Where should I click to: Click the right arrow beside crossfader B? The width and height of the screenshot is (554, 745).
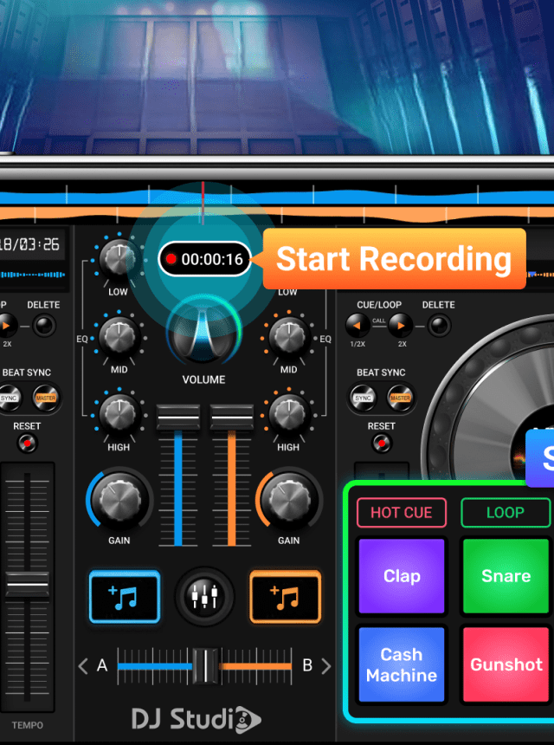point(326,666)
